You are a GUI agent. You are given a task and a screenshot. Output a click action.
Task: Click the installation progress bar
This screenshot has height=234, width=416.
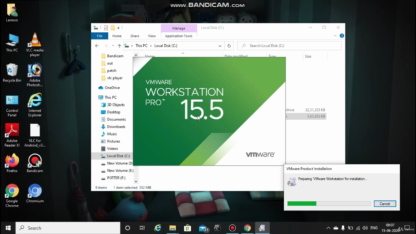329,203
